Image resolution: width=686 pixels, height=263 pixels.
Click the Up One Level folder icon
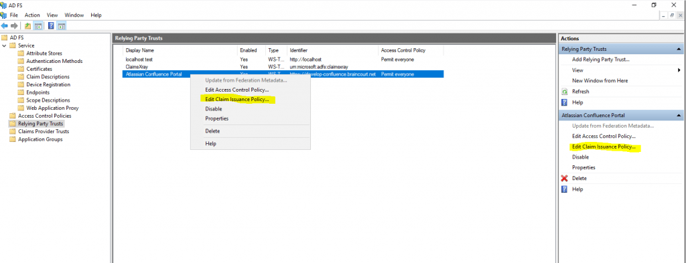[x=28, y=26]
